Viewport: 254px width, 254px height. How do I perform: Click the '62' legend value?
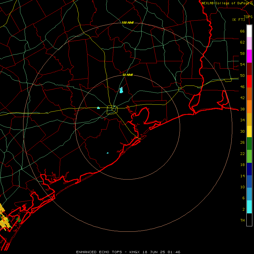tap(242, 42)
